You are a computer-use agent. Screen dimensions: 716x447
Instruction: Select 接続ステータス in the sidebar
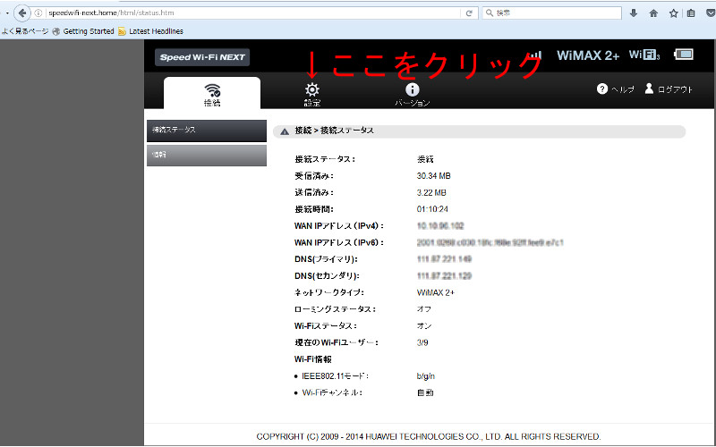pyautogui.click(x=207, y=131)
